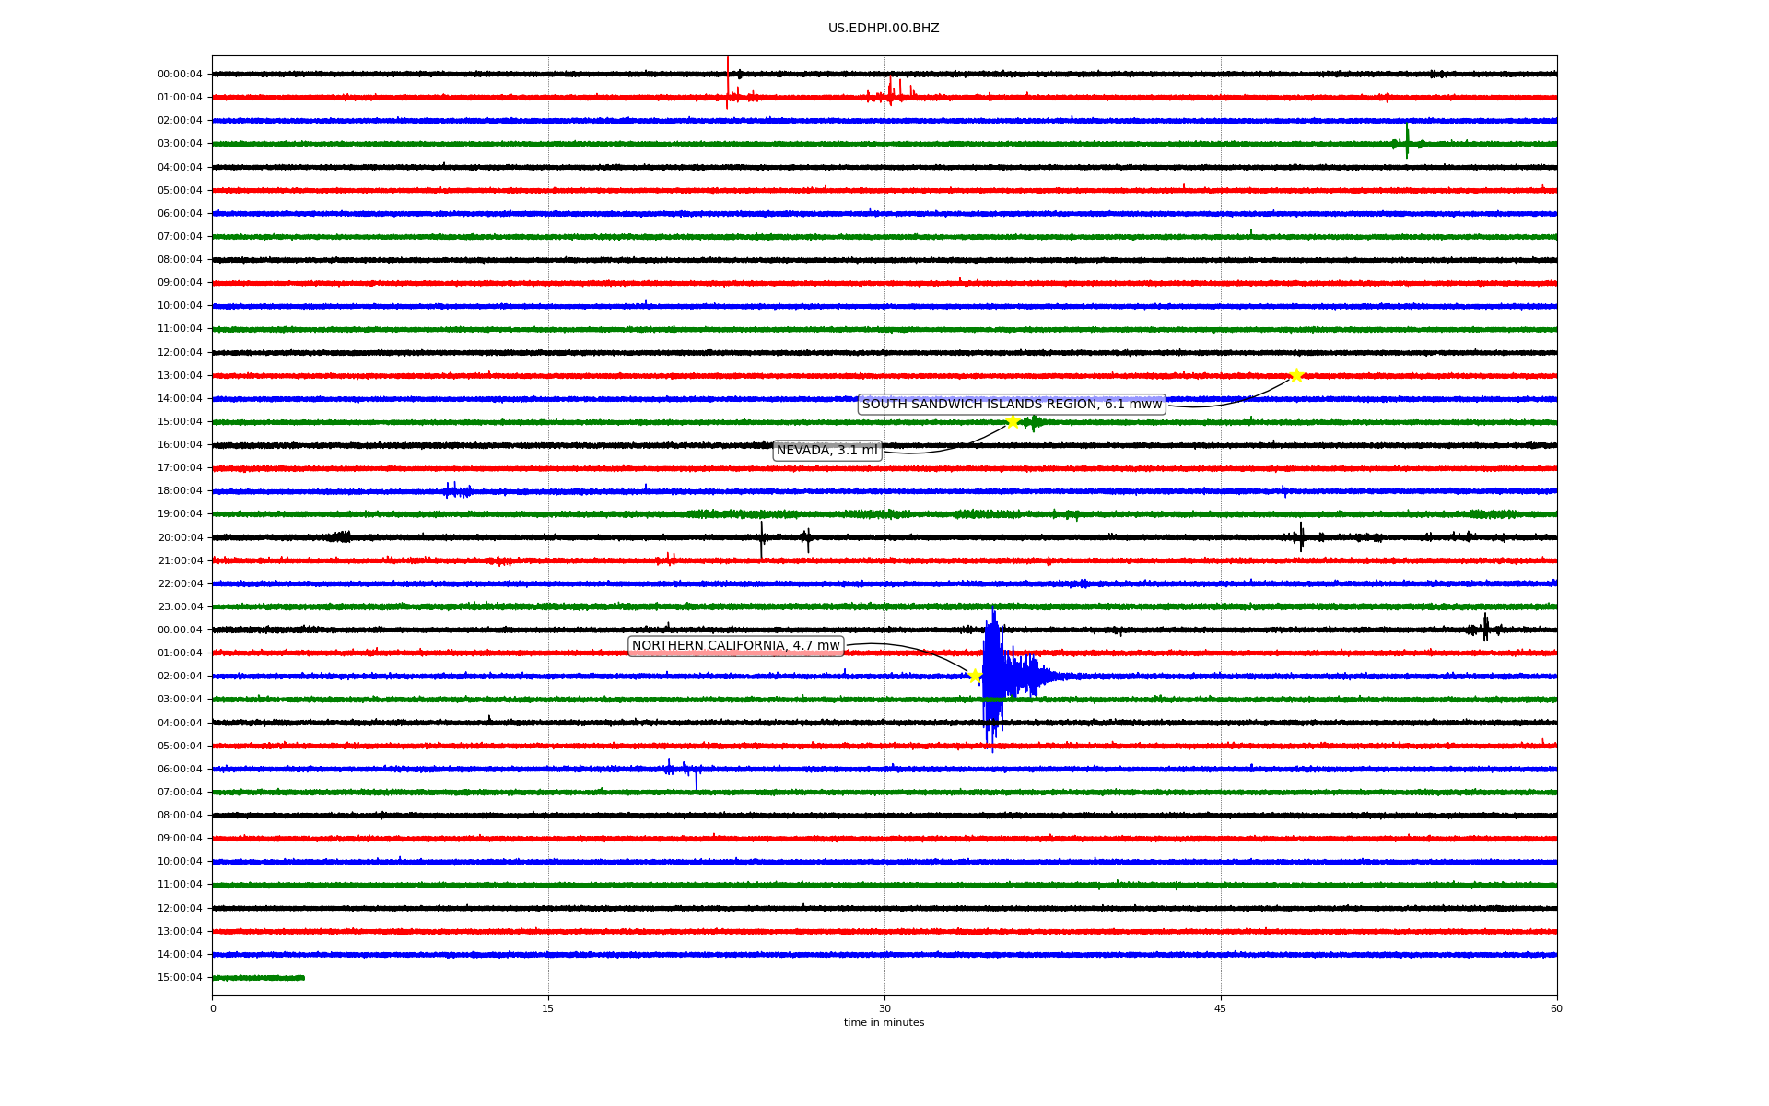Click the South Sandwich Islands event star marker
This screenshot has width=1769, height=1106.
click(1296, 375)
